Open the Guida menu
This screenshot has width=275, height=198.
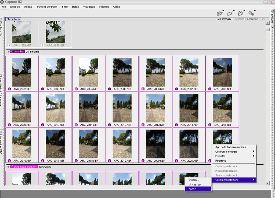(117, 7)
